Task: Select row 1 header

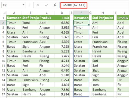Action: [3, 18]
